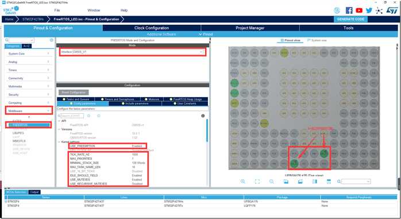Viewport: 401px width, 219px height.
Task: Click second circular icon after parameter search
Action: coord(98,116)
